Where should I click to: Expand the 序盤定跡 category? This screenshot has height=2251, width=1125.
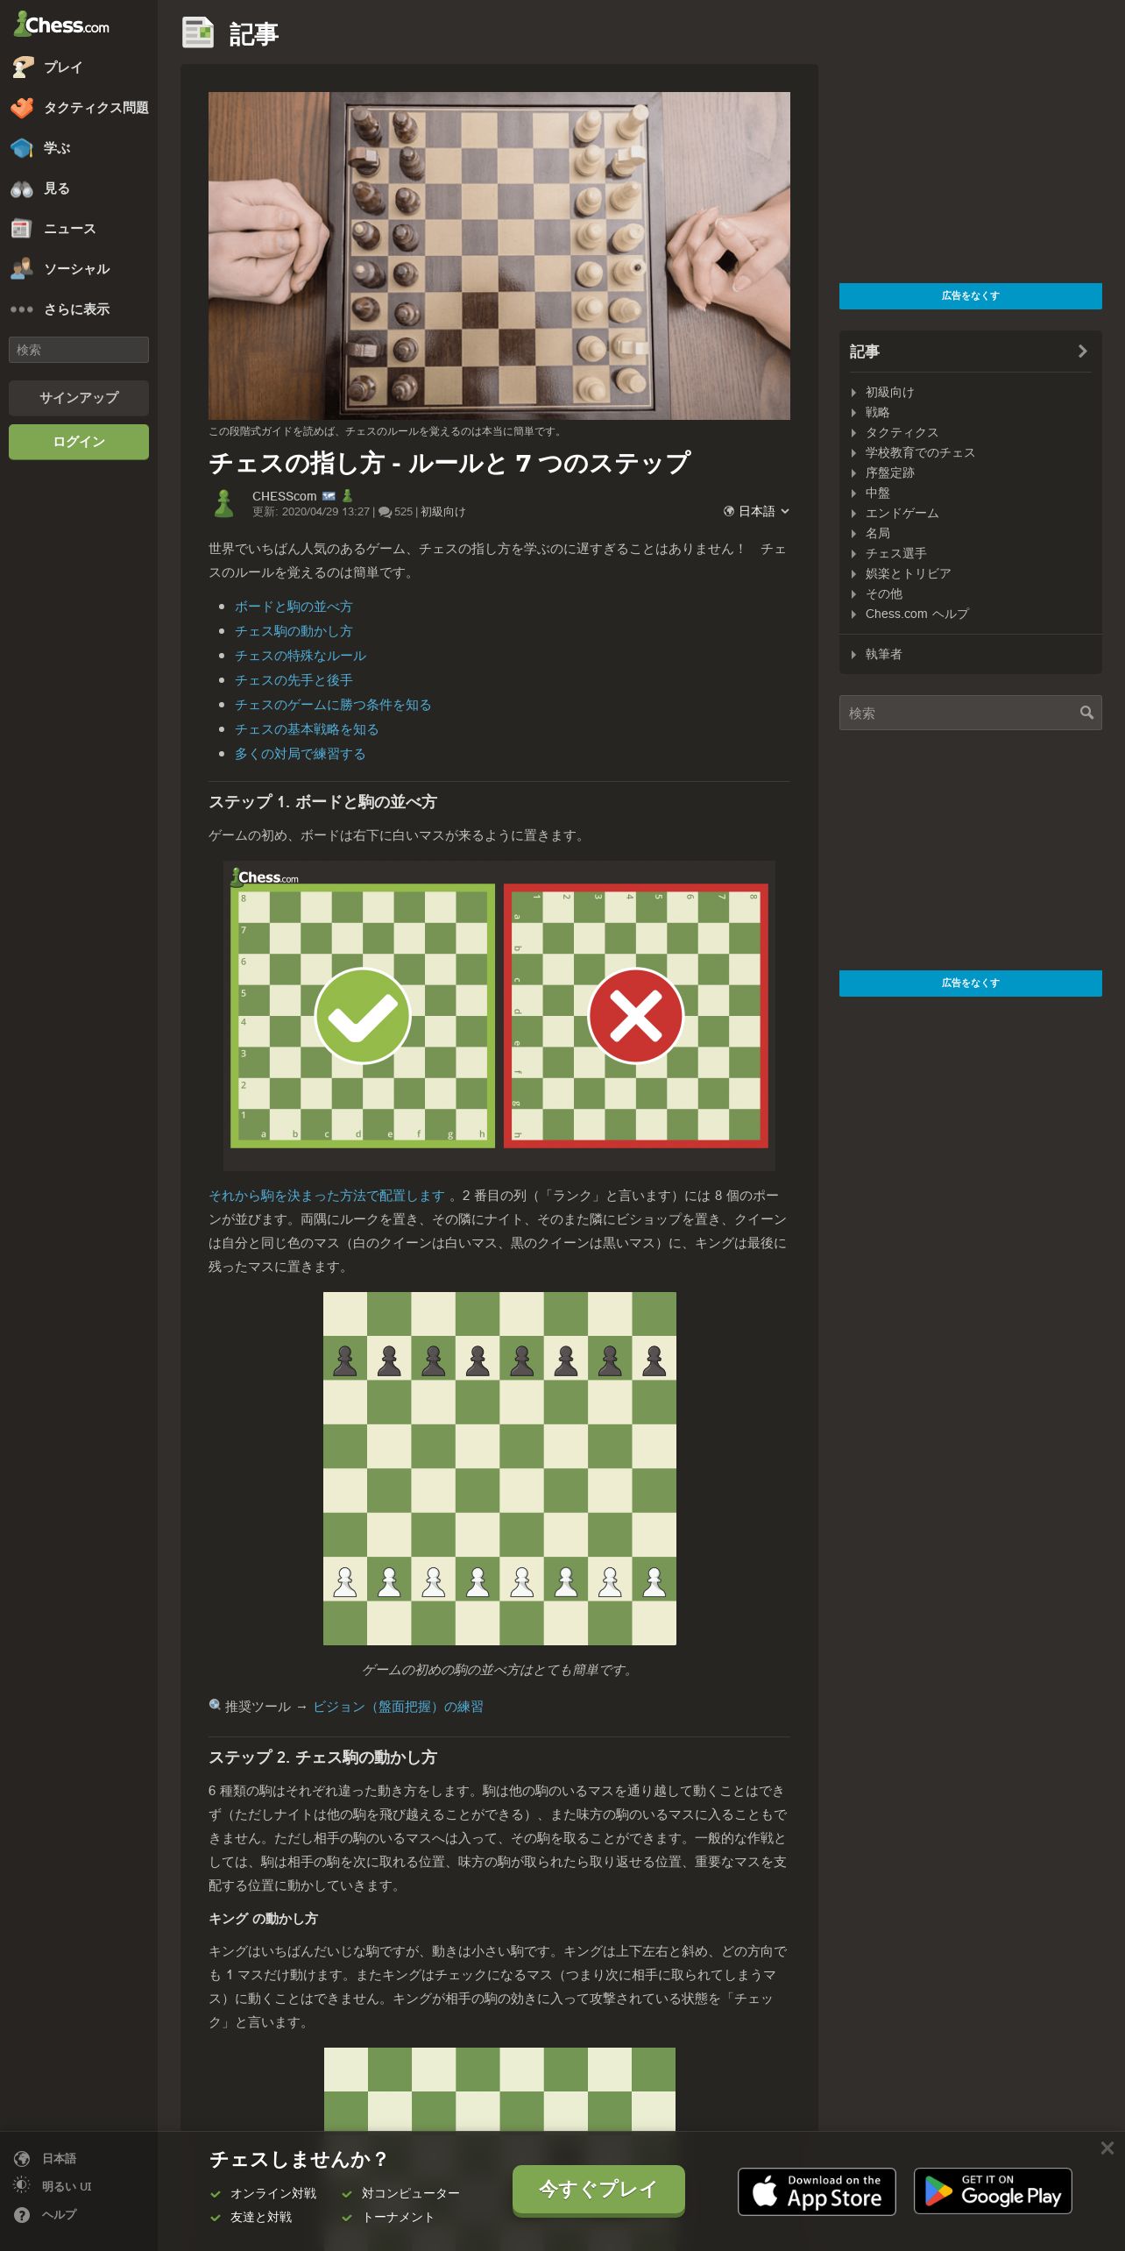pos(882,473)
